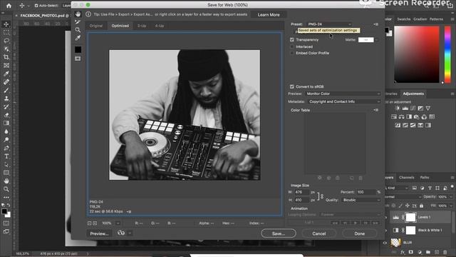Select the Photoshop Zoom tool in left toolbar
This screenshot has height=257, width=456.
[6, 189]
